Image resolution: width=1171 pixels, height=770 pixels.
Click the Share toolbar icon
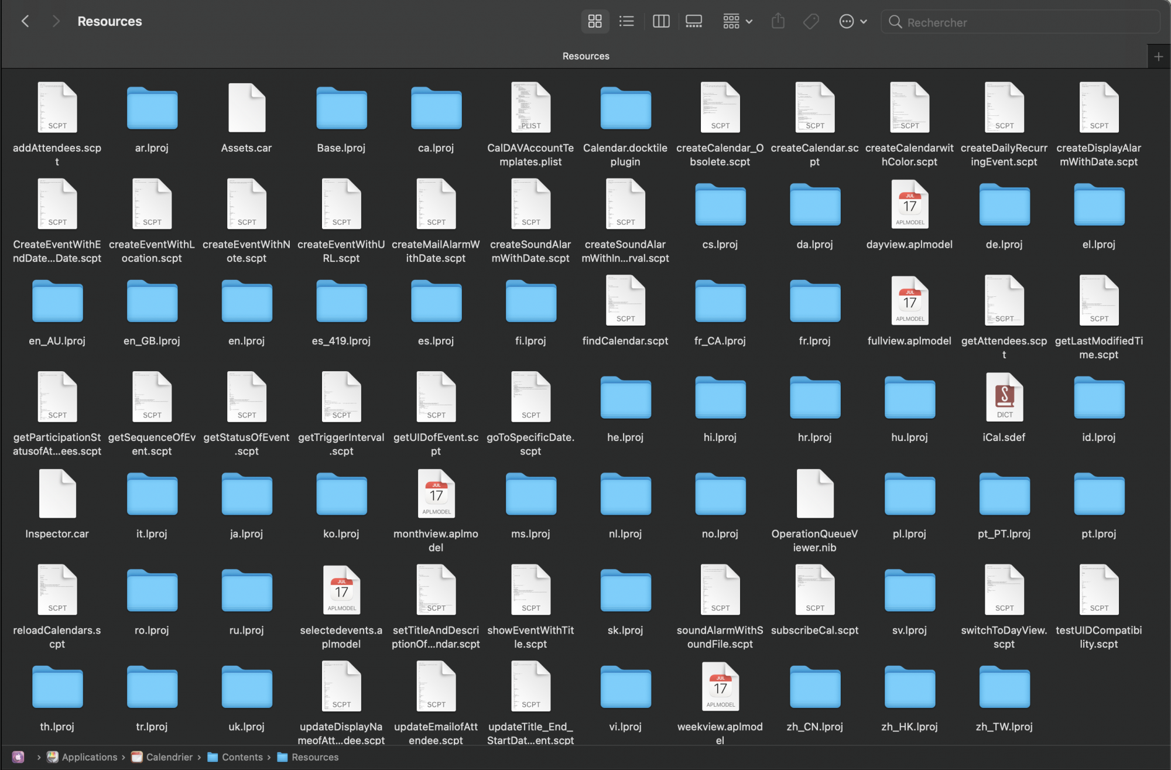[778, 22]
